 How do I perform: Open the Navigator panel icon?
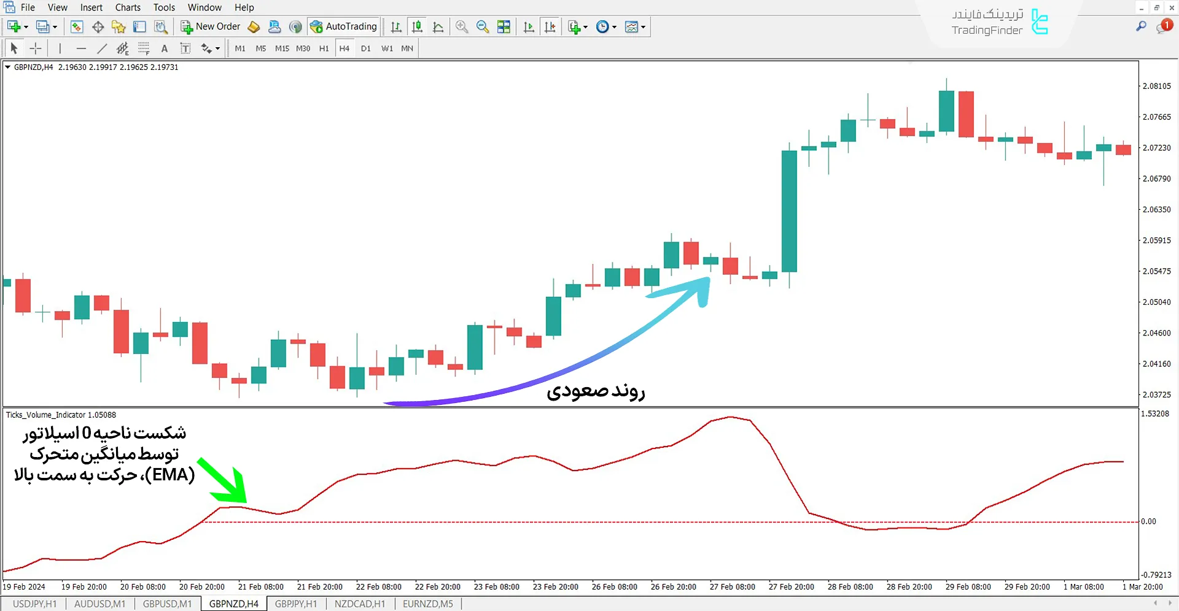(x=119, y=26)
